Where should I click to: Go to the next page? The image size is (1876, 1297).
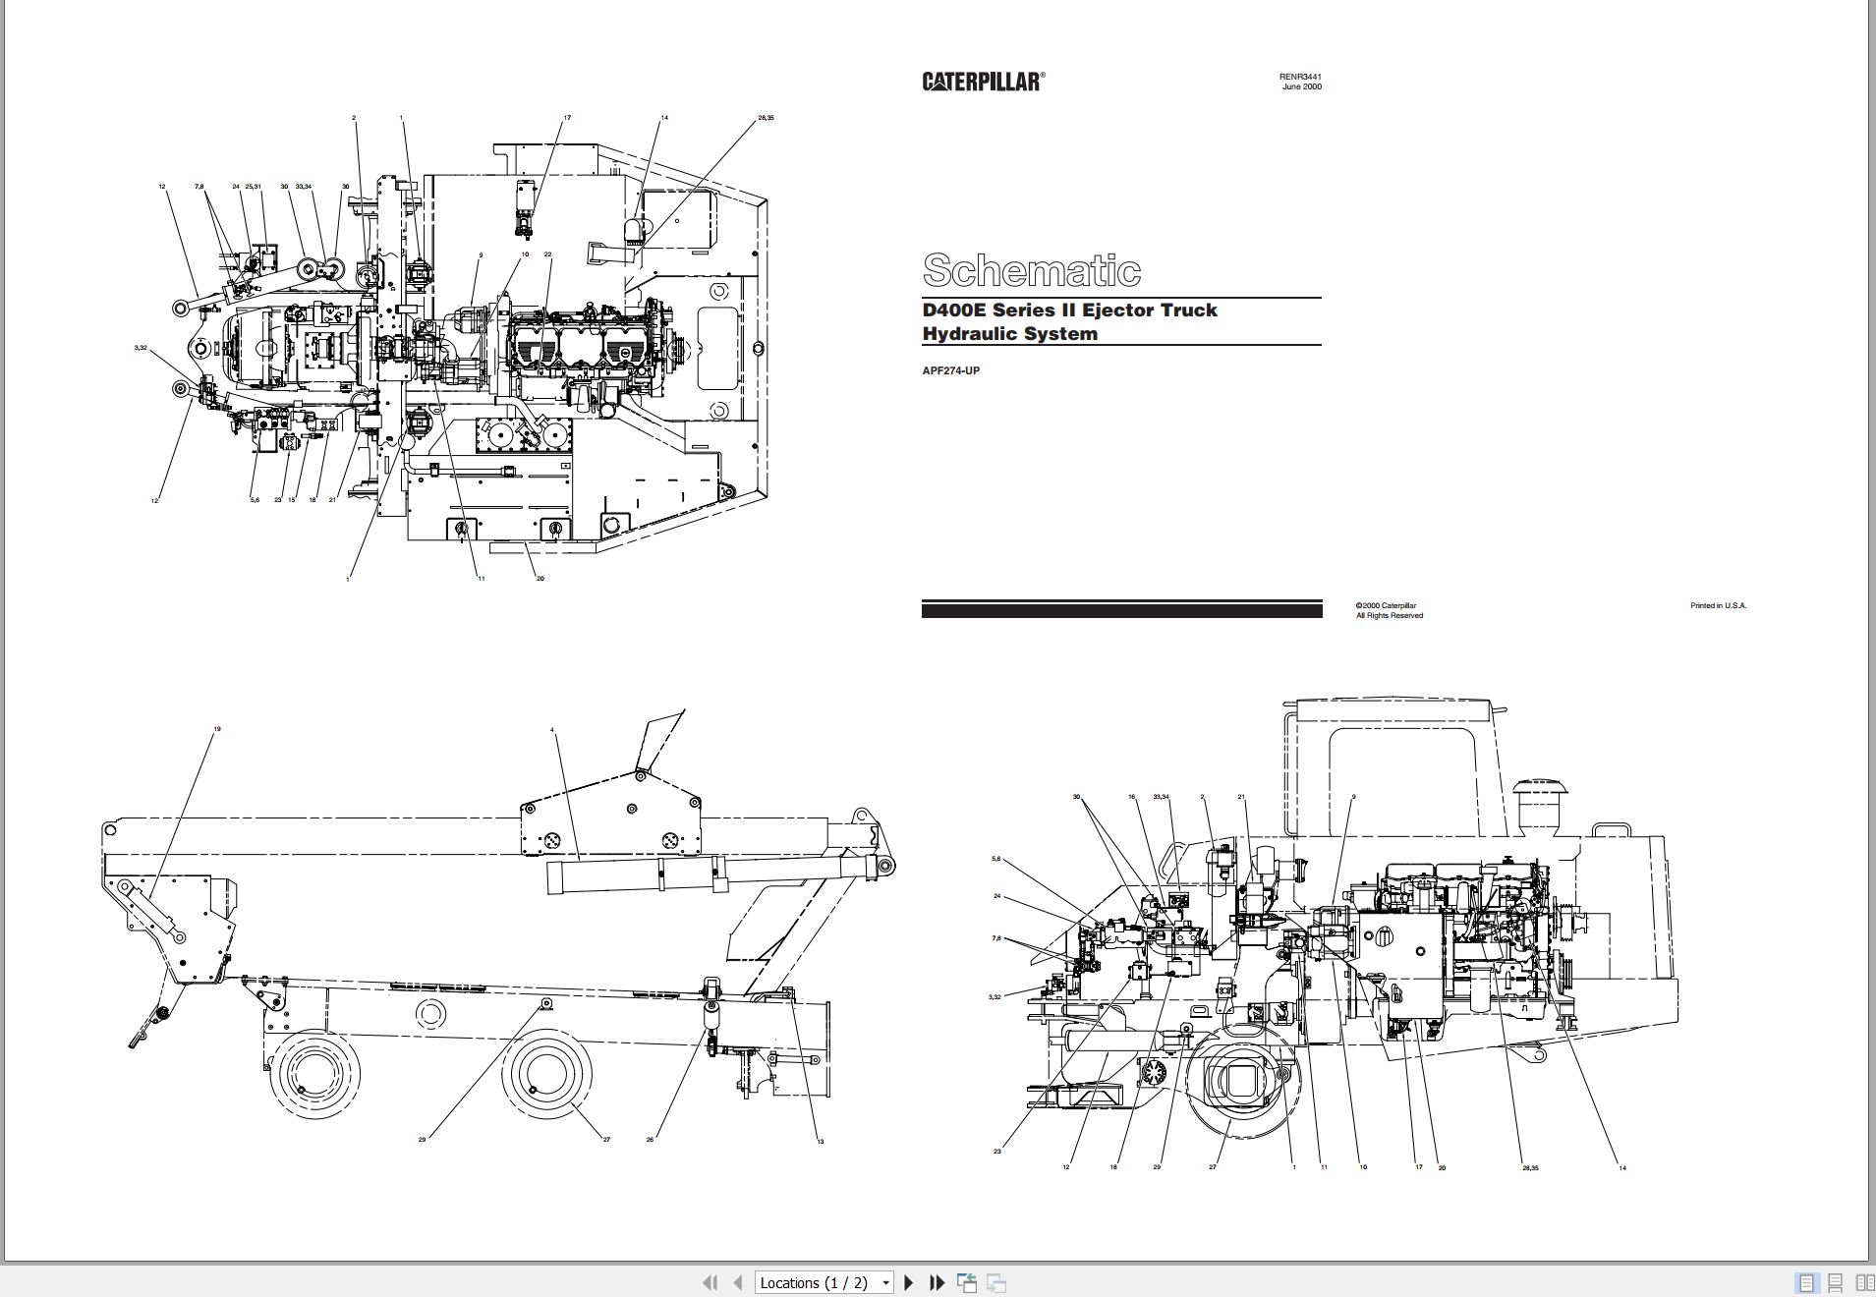click(909, 1282)
